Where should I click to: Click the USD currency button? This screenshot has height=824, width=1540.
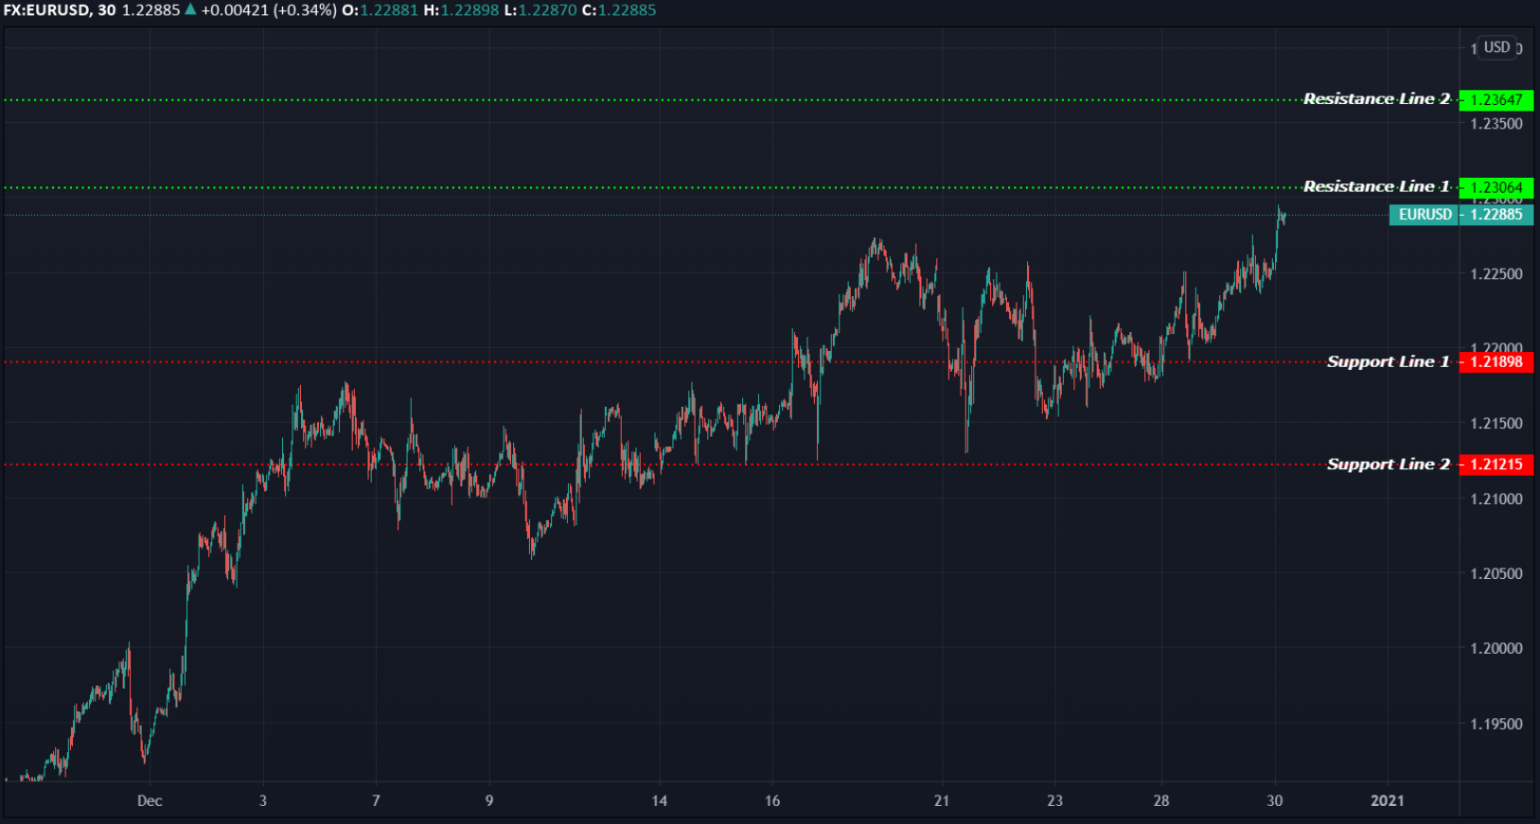point(1496,47)
